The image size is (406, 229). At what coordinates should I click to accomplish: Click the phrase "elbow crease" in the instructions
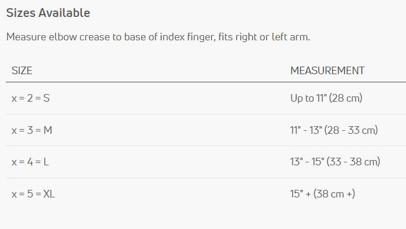tap(79, 37)
